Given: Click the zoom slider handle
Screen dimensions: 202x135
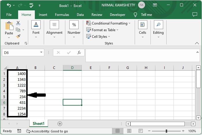Looking at the screenshot, I should pyautogui.click(x=166, y=131).
